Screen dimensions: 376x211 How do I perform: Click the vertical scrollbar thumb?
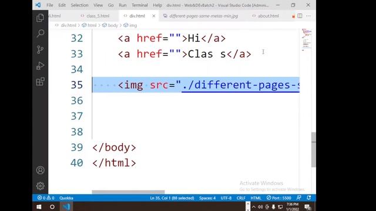pos(314,149)
